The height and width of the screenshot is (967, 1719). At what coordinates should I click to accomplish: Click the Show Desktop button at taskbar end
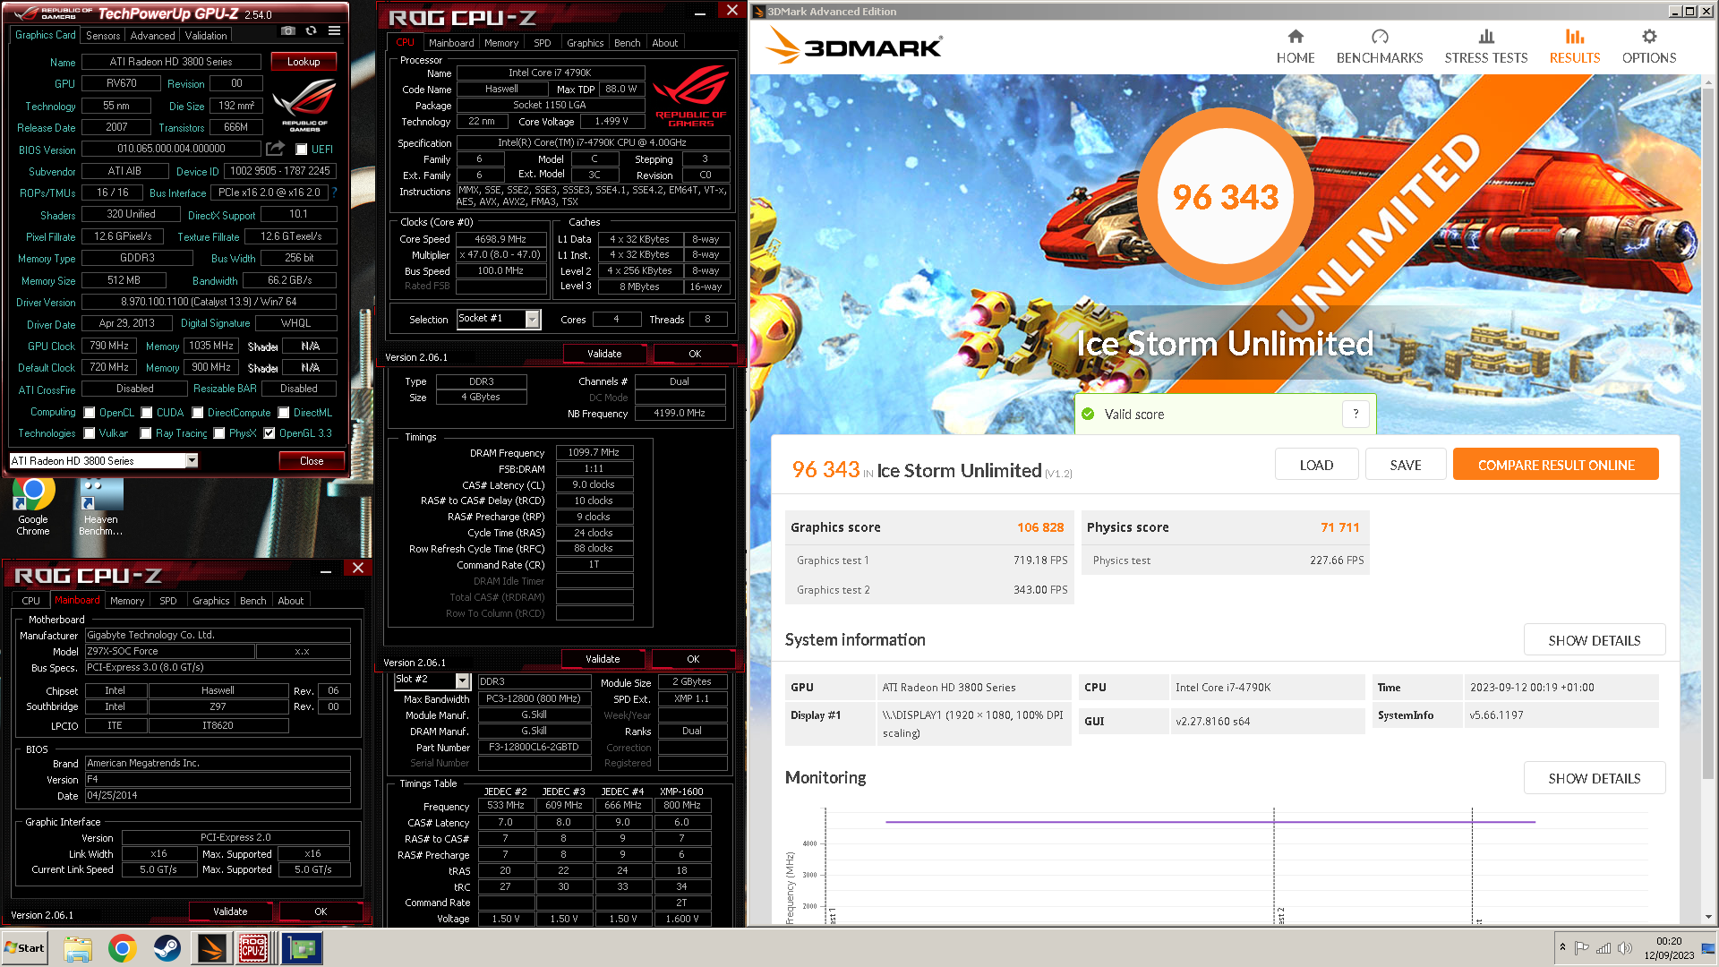1709,948
